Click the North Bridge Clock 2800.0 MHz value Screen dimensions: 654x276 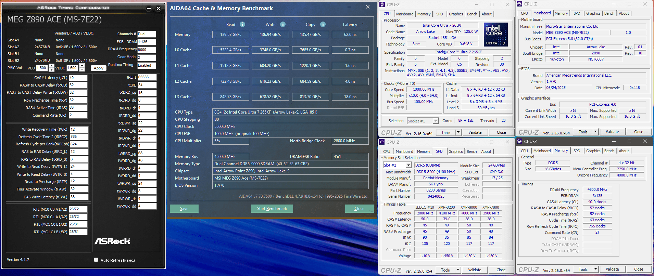350,141
